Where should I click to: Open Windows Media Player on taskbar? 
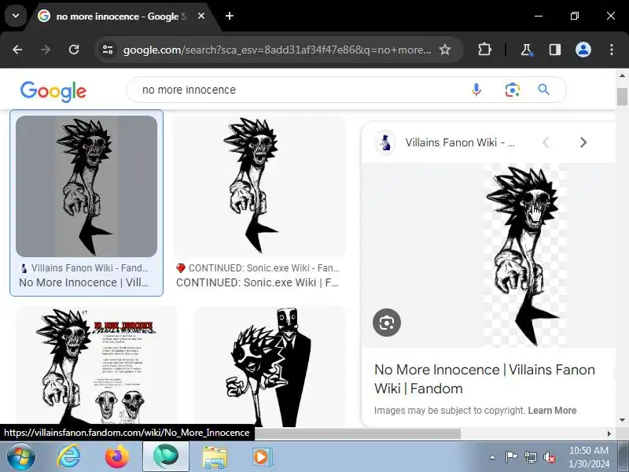pos(263,457)
